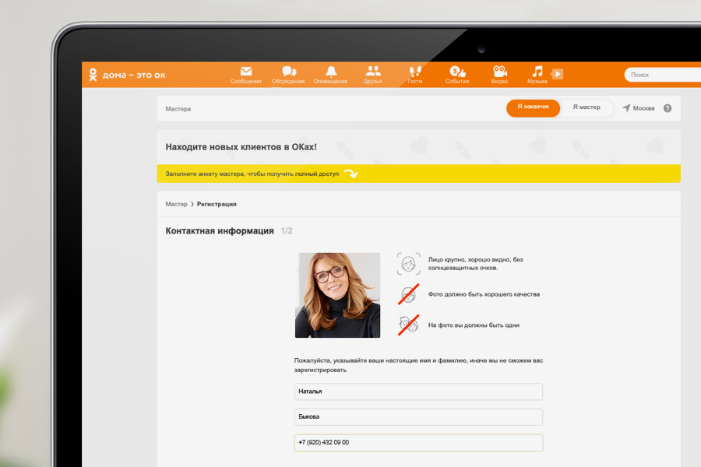Click the first name field Наталья

(x=418, y=392)
